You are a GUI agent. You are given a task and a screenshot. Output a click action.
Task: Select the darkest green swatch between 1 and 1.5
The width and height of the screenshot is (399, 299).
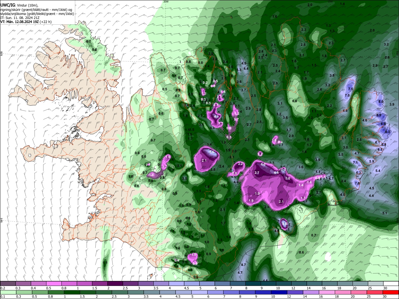(x=72, y=292)
